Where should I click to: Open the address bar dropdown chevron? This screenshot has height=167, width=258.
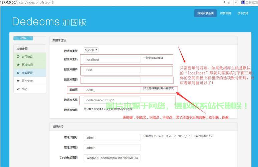coord(236,2)
